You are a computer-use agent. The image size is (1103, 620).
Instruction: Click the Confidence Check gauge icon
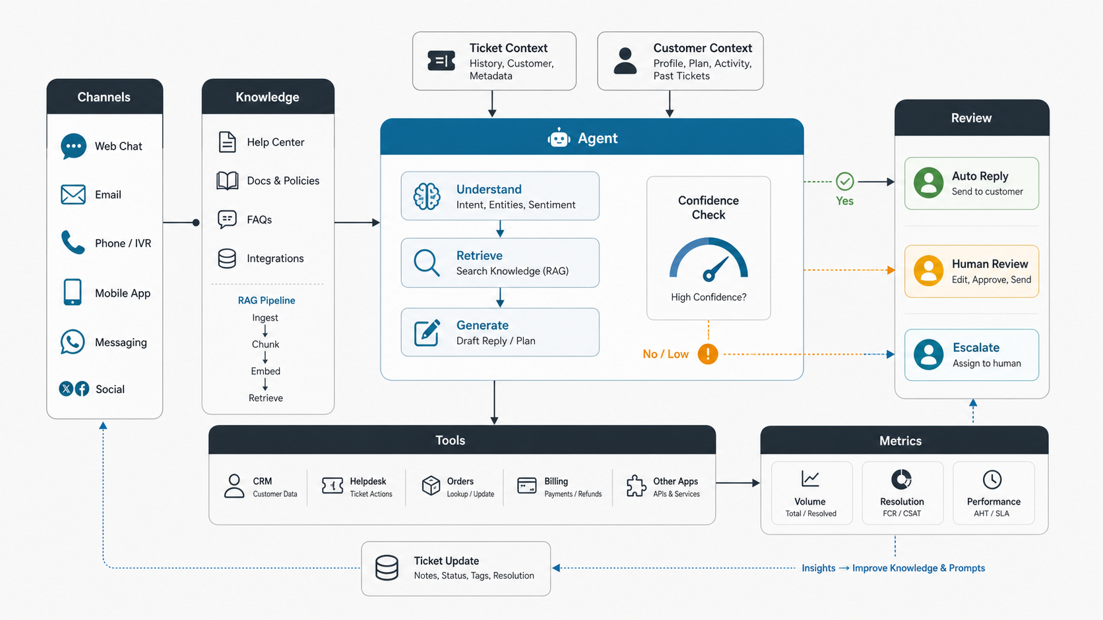point(709,260)
